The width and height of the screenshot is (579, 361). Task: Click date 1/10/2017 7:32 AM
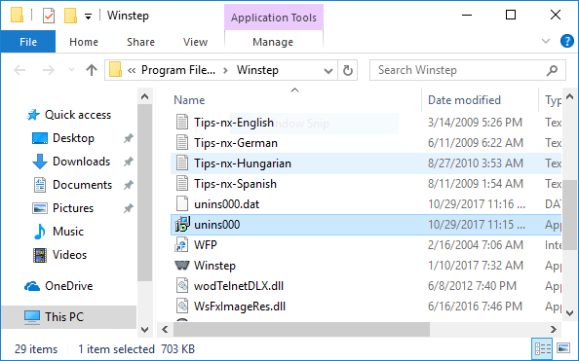coord(476,266)
